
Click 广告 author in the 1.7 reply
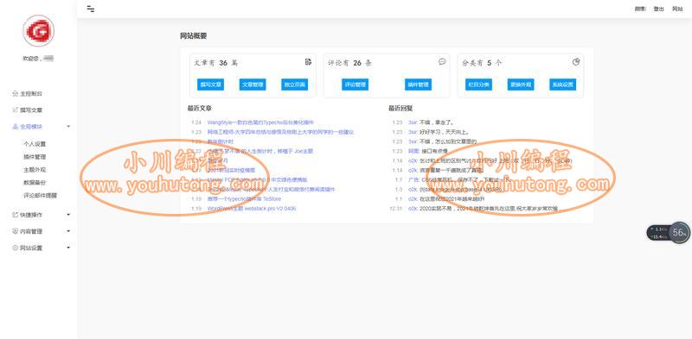tap(413, 180)
